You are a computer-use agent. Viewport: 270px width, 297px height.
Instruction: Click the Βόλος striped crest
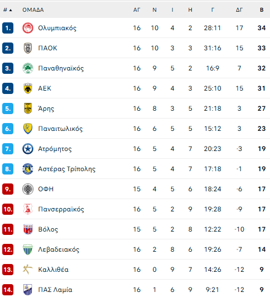(28, 229)
